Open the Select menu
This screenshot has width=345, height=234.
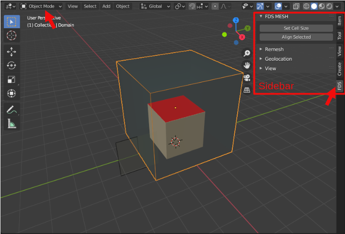click(x=90, y=6)
